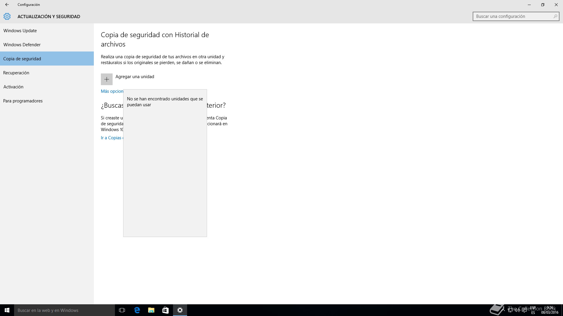Click the Más opciones link
This screenshot has height=316, width=563.
(x=112, y=91)
